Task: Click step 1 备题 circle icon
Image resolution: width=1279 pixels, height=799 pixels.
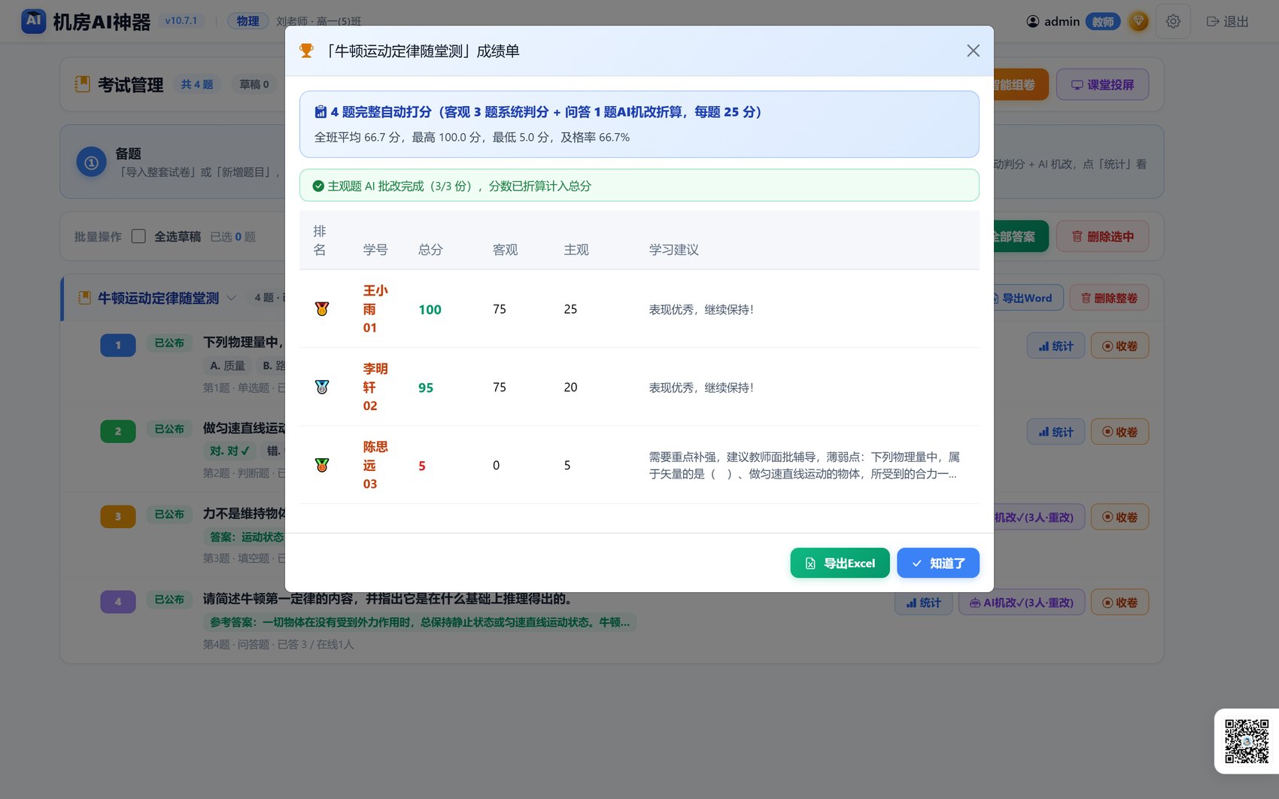Action: pyautogui.click(x=91, y=163)
